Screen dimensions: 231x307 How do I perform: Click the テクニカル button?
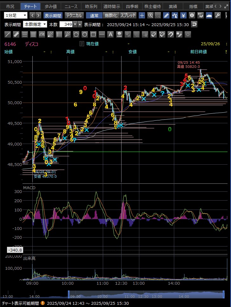pyautogui.click(x=74, y=15)
